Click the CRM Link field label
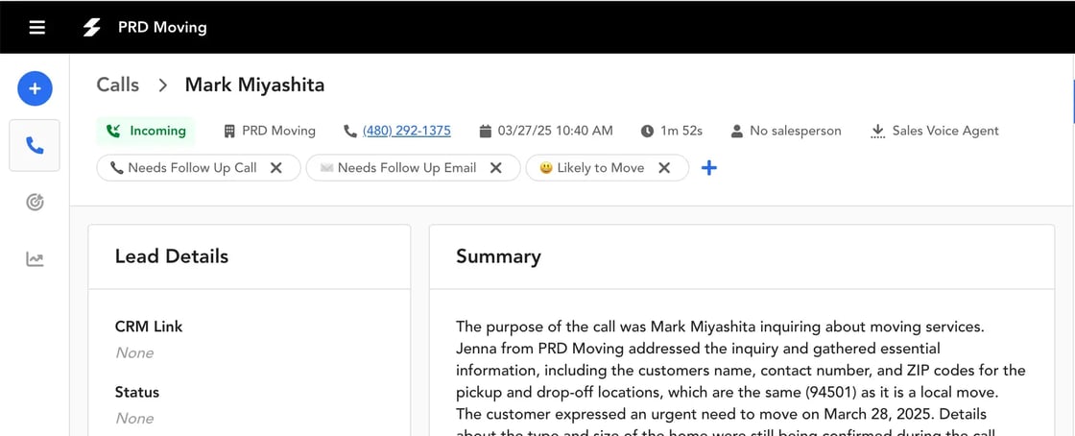 149,327
